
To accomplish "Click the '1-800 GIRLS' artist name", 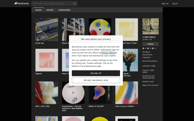I will click(149, 37).
